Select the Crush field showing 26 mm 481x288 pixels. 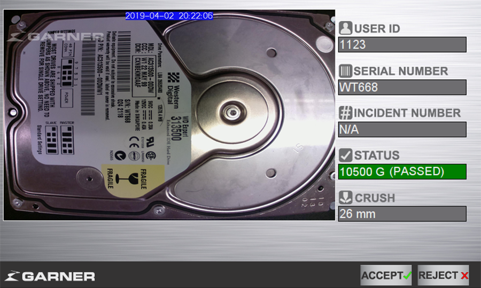point(402,214)
